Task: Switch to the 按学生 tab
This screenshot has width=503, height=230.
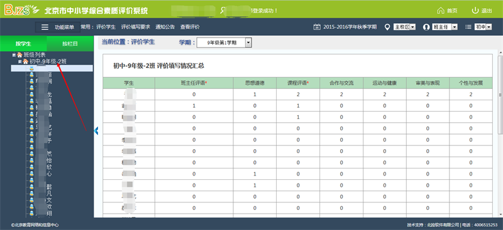Action: coord(23,44)
